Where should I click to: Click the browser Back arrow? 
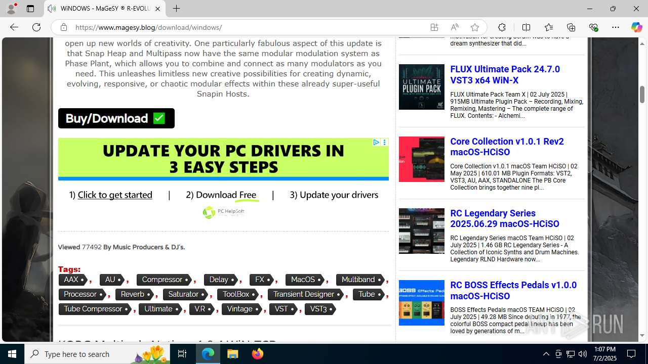click(x=14, y=27)
